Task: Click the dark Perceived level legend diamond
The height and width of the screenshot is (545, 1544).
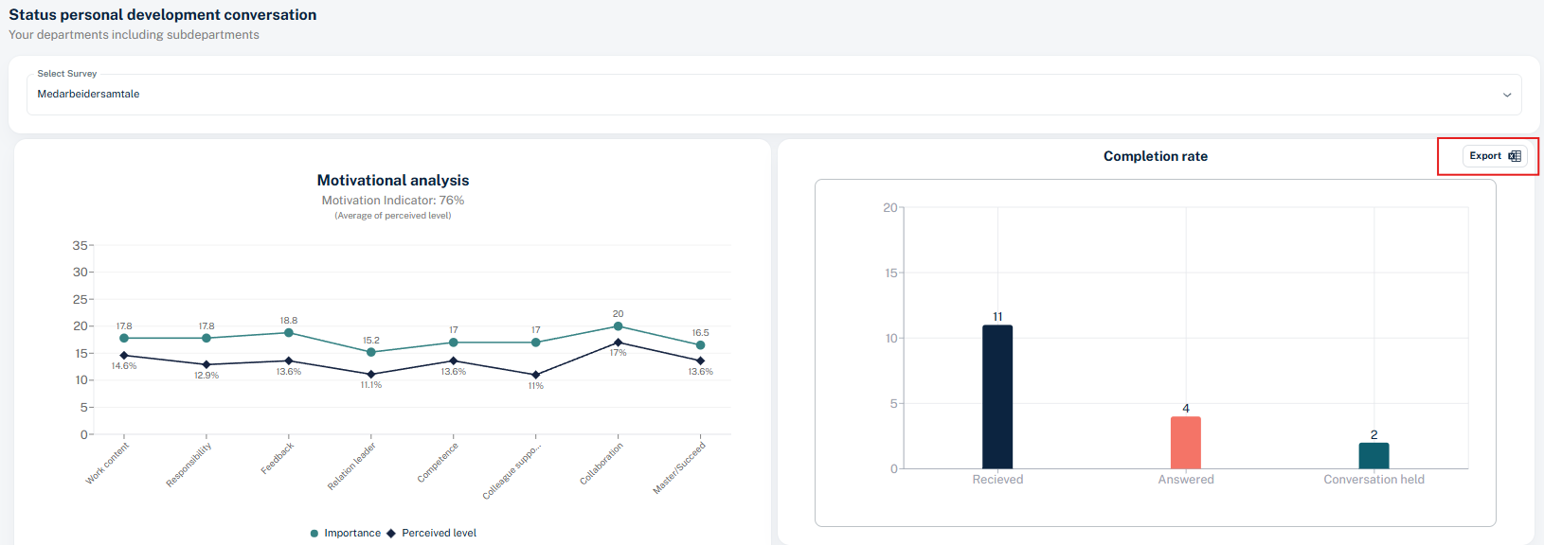Action: (x=391, y=534)
